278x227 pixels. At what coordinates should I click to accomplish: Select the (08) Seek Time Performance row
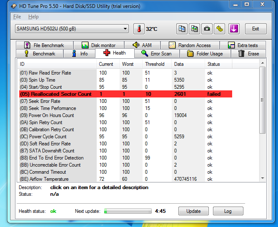(125, 108)
